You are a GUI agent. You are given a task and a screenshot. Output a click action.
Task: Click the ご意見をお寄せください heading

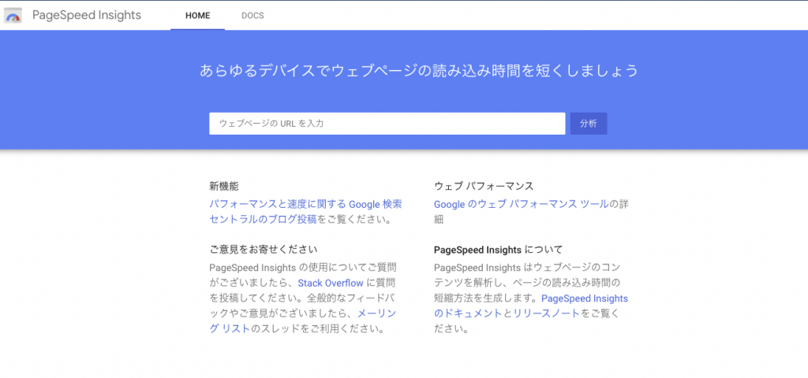[x=264, y=250]
